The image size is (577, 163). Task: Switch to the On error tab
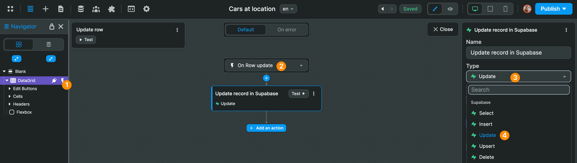287,30
